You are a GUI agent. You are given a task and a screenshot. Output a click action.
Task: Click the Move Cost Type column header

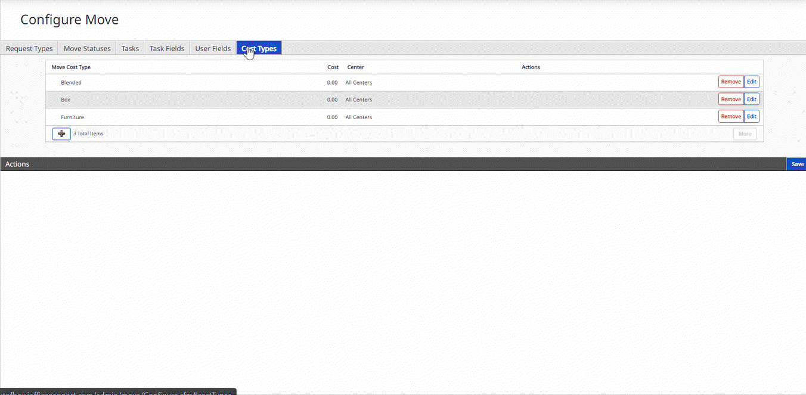tap(71, 67)
